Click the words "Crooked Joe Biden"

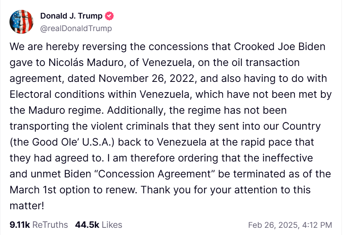(x=280, y=47)
